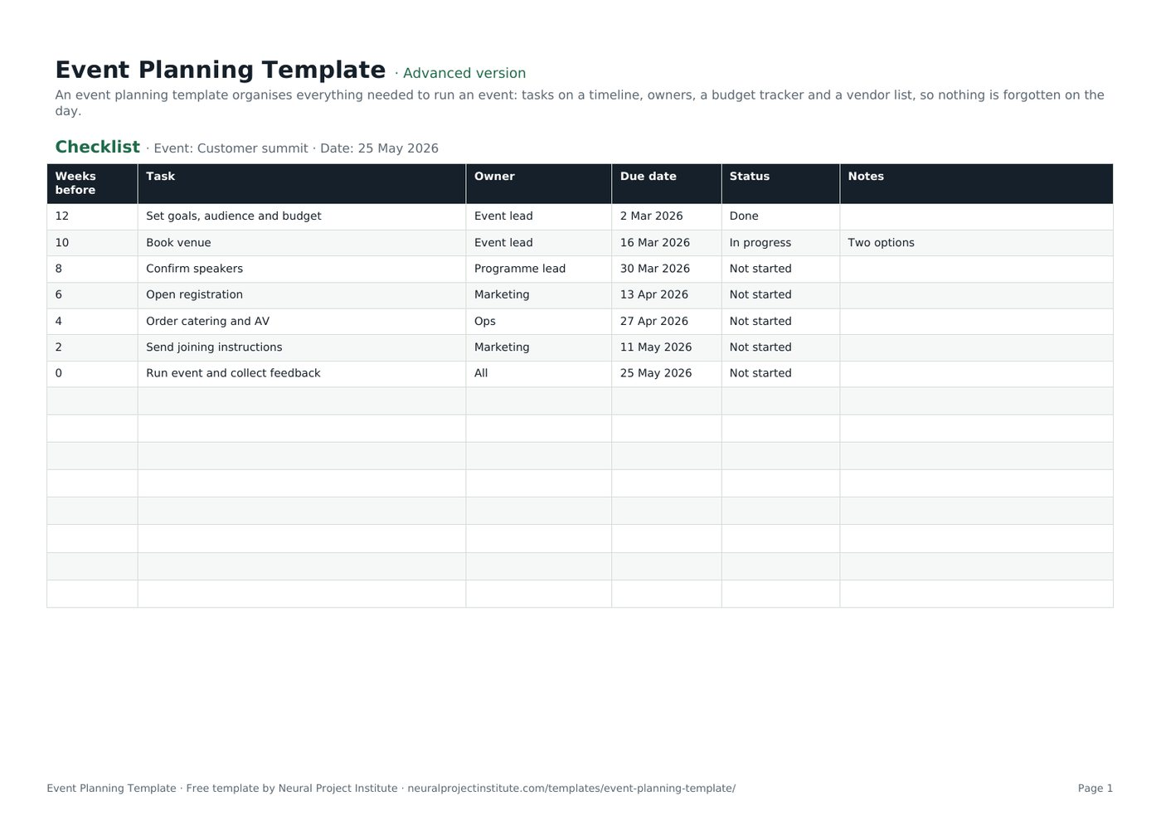Image resolution: width=1161 pixels, height=820 pixels.
Task: Click the 'Status' column header
Action: tap(780, 183)
